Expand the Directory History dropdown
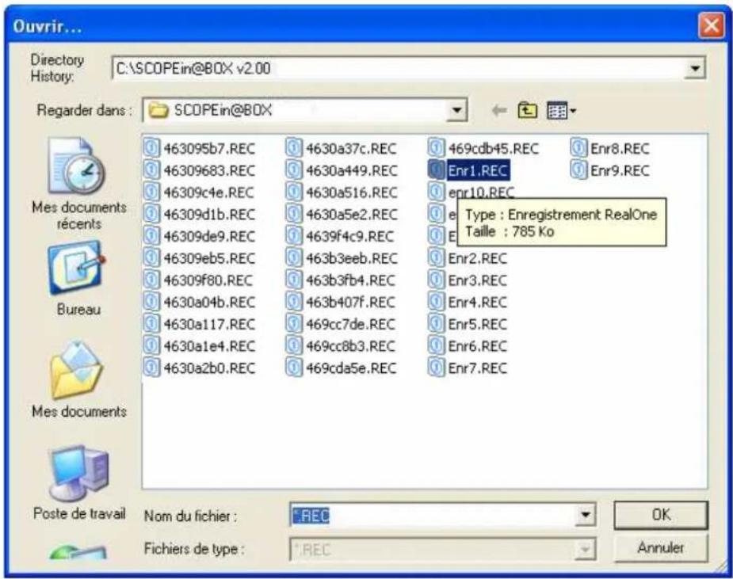The width and height of the screenshot is (733, 579). click(x=695, y=69)
